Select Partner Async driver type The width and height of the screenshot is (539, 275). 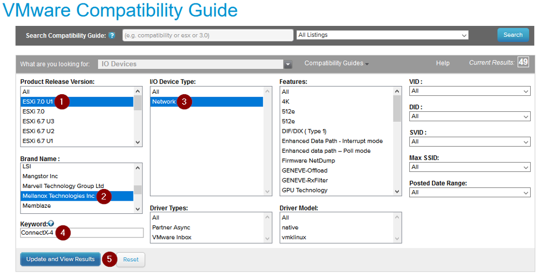click(x=206, y=228)
